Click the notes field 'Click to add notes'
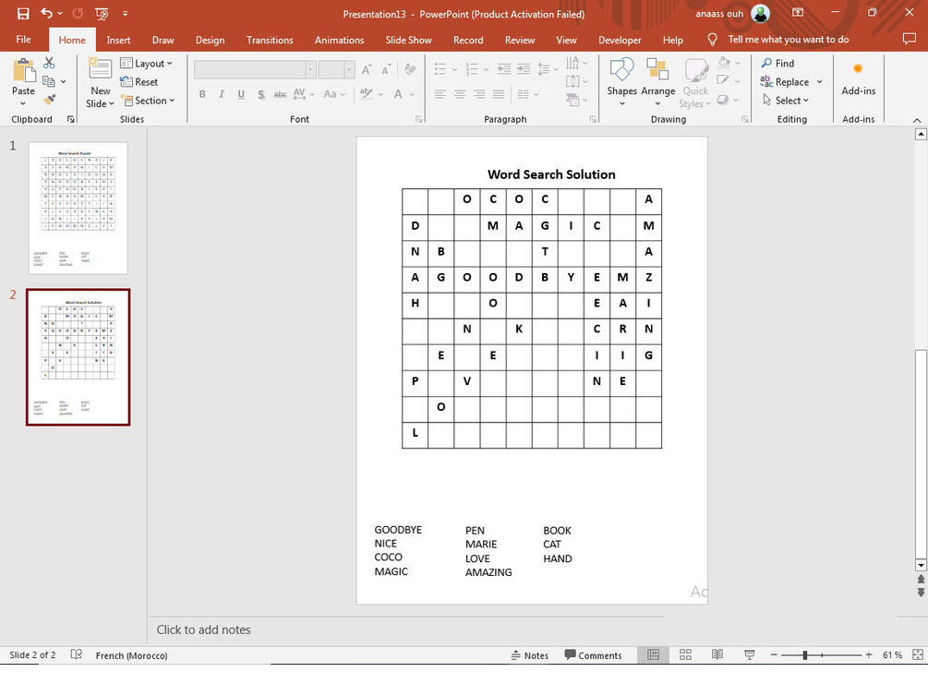Viewport: 928px width, 696px height. click(x=203, y=630)
